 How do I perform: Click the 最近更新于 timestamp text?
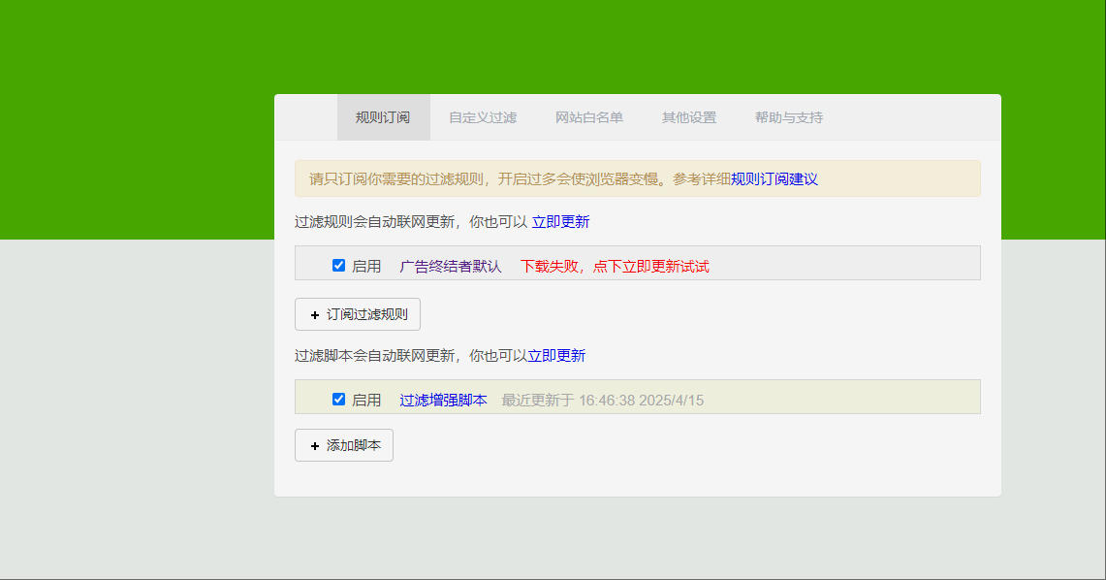pyautogui.click(x=602, y=401)
